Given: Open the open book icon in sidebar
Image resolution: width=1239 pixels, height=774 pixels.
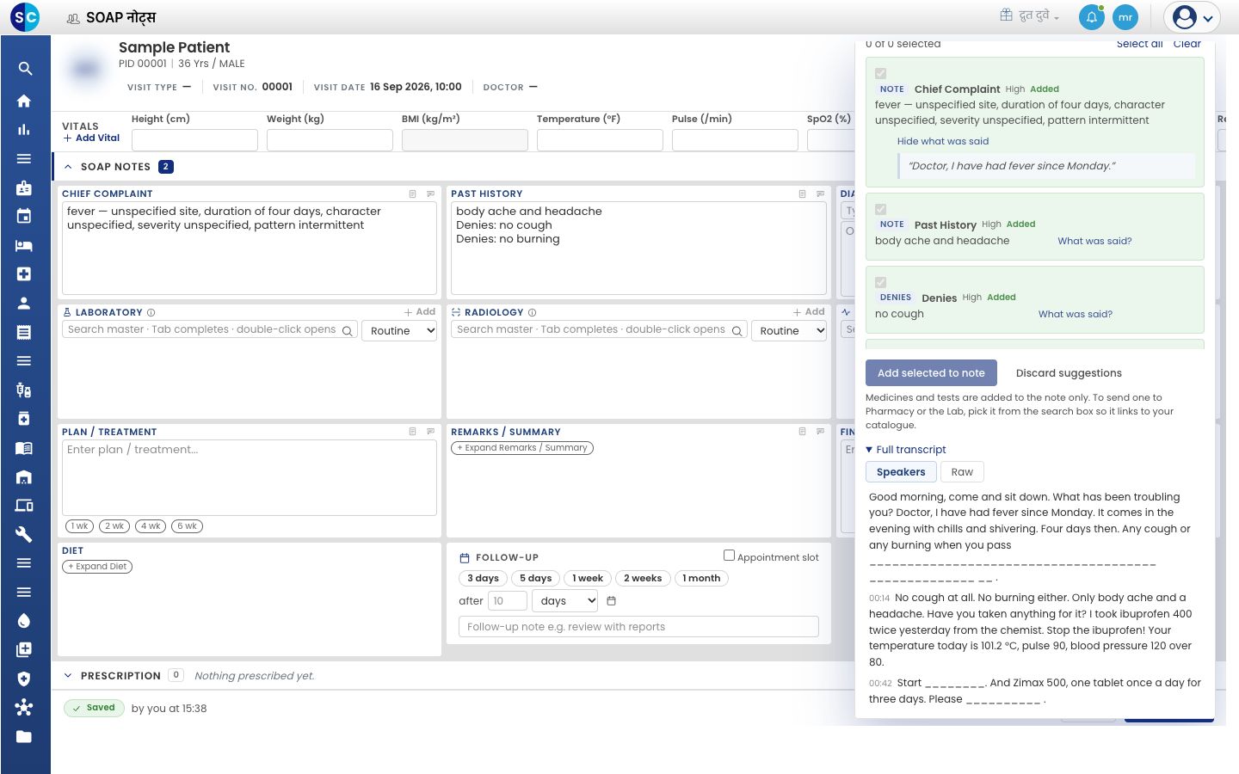Looking at the screenshot, I should (x=24, y=447).
